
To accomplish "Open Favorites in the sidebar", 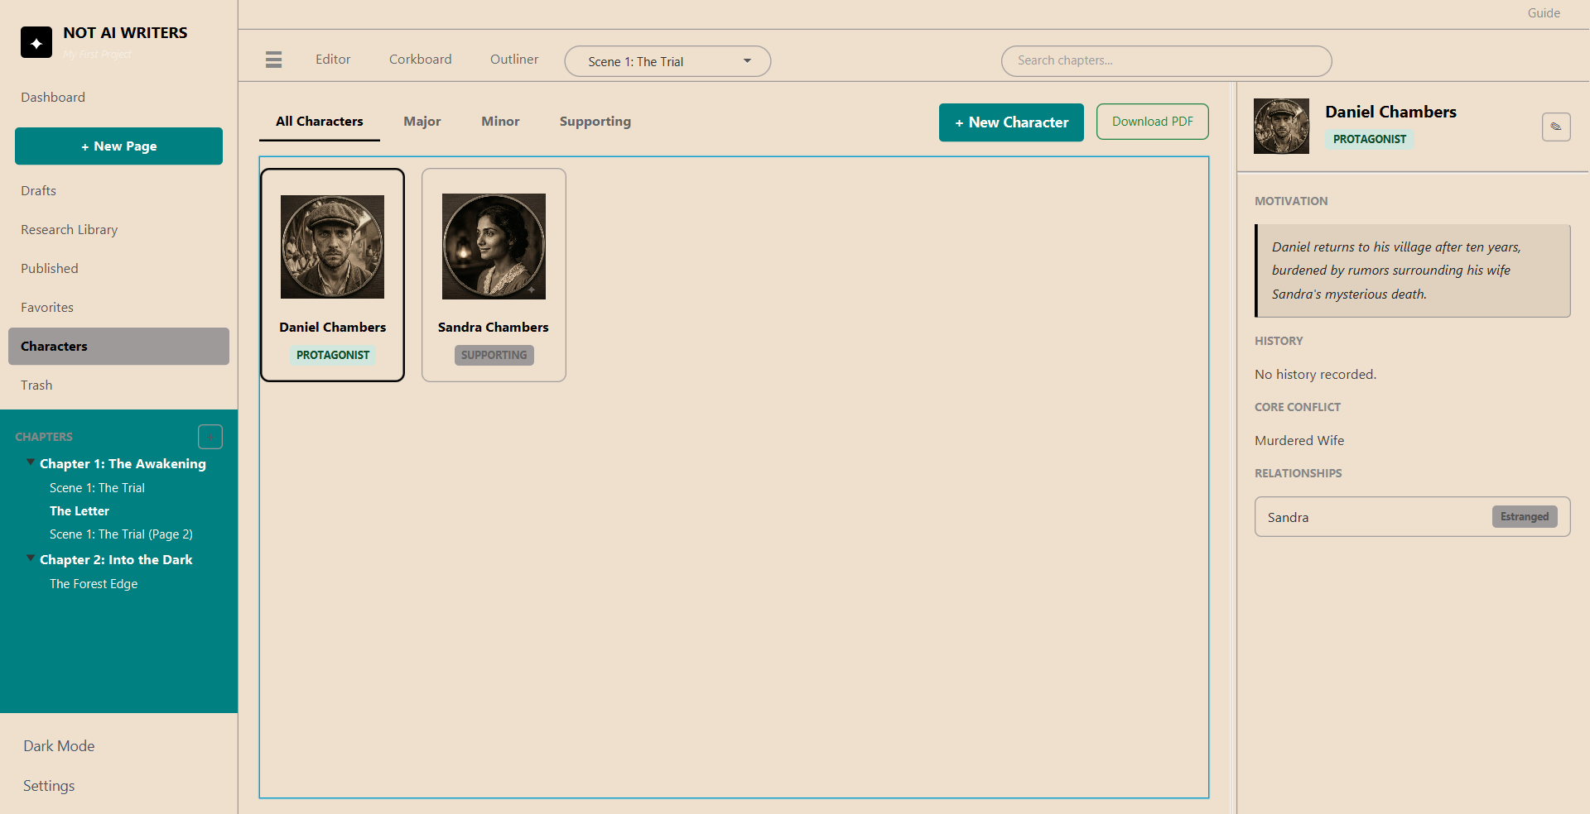I will 47,308.
